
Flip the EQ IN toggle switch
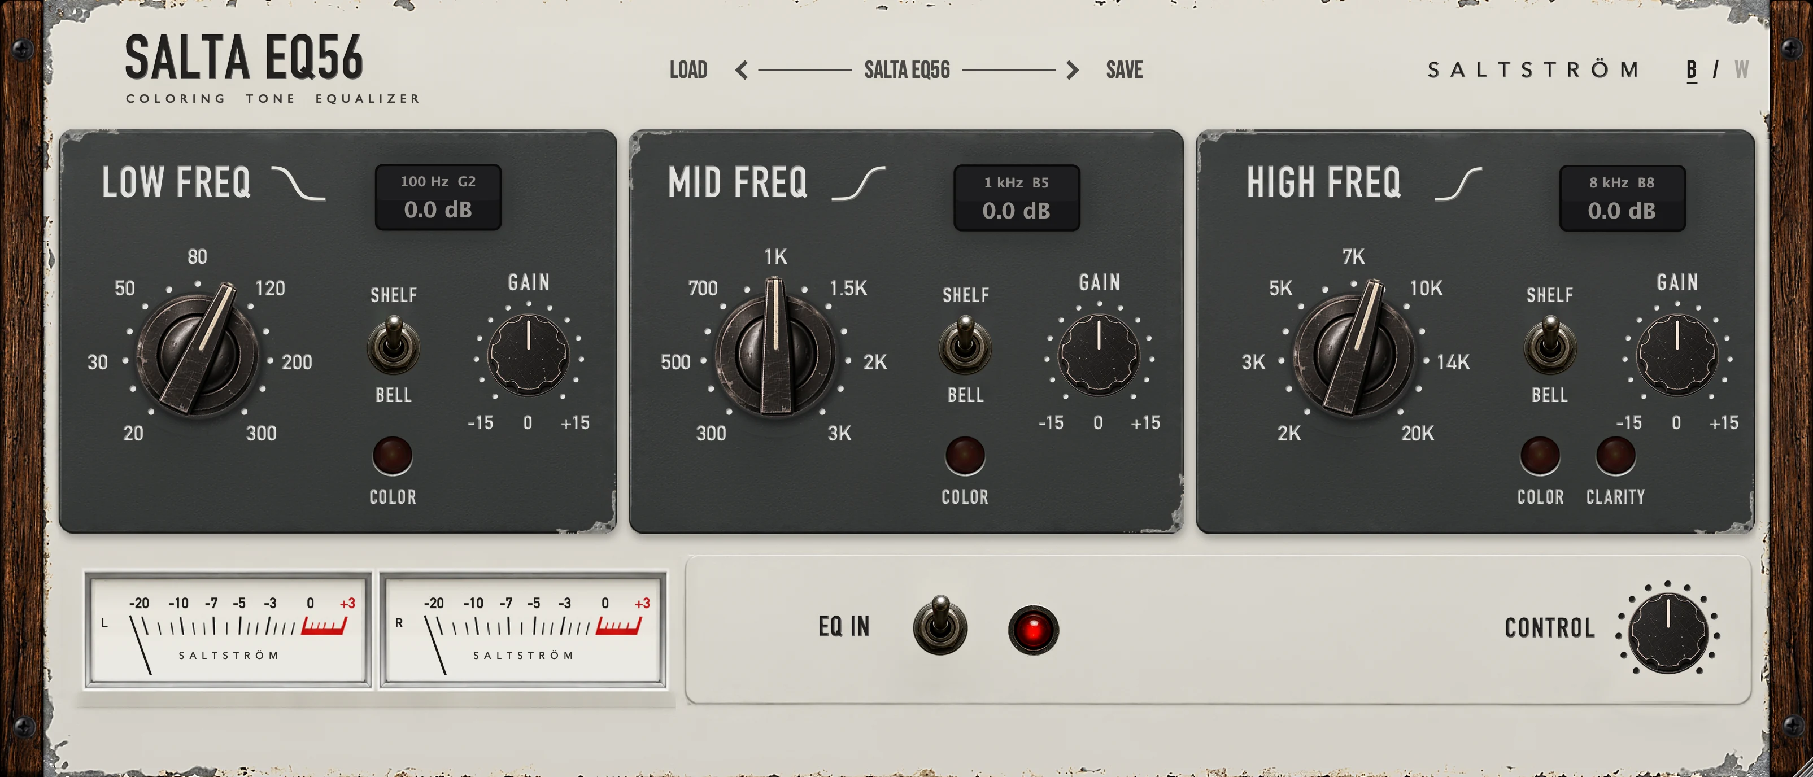click(940, 626)
